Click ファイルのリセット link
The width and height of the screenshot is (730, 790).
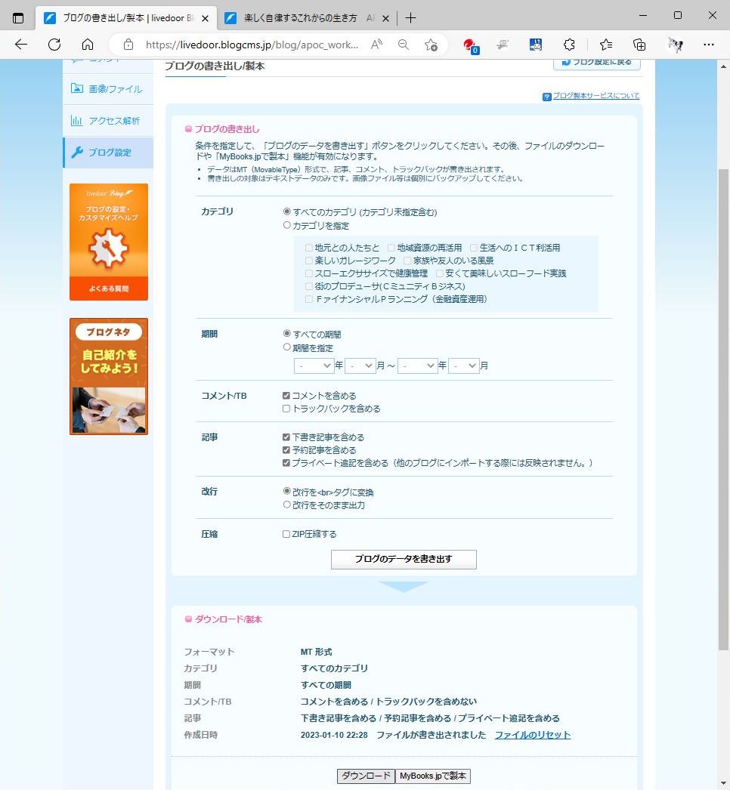pos(532,735)
